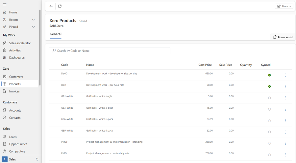Sort by Code column header
Image resolution: width=296 pixels, height=163 pixels.
[x=64, y=65]
